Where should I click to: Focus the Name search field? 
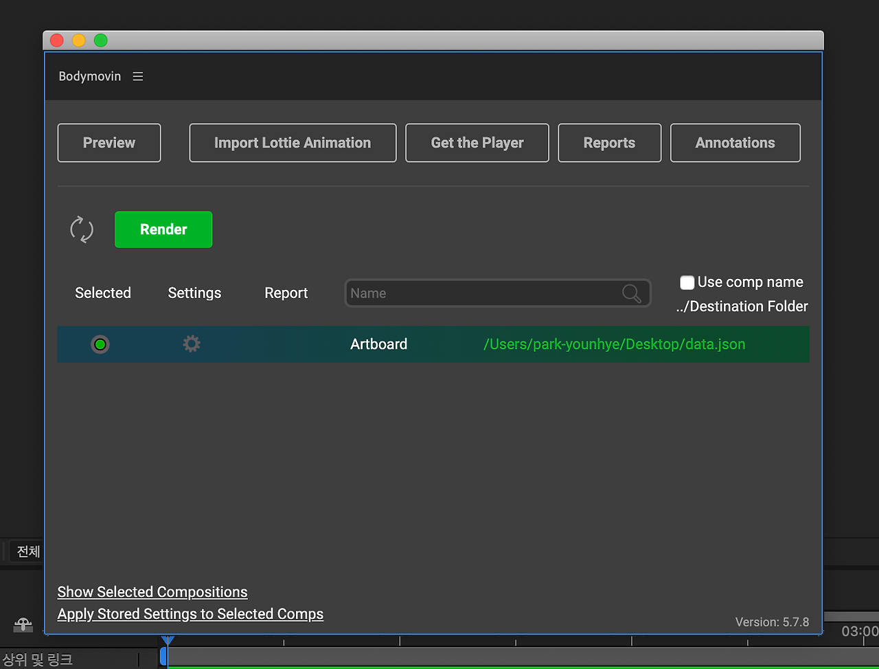(498, 293)
